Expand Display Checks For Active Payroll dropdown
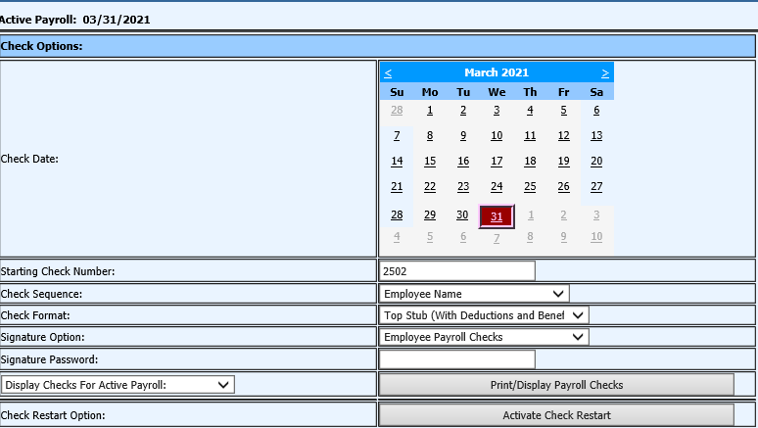This screenshot has width=758, height=428. click(x=118, y=385)
